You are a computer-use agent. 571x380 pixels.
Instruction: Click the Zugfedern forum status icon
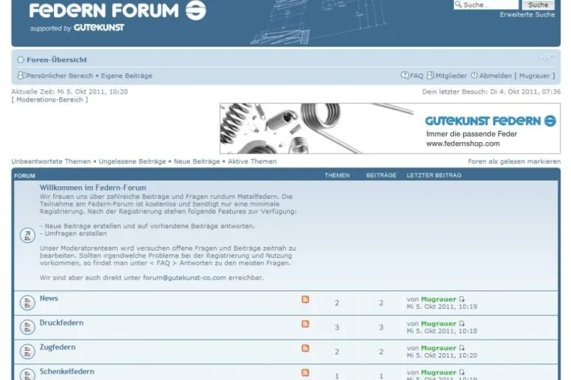click(27, 352)
